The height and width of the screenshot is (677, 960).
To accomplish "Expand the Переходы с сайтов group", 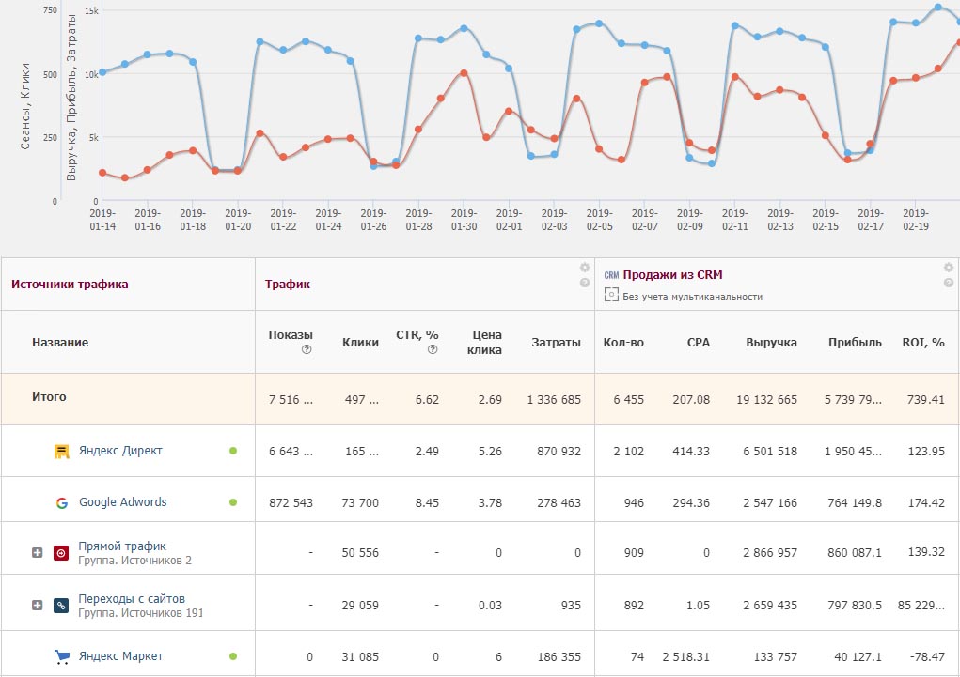I will click(x=38, y=605).
